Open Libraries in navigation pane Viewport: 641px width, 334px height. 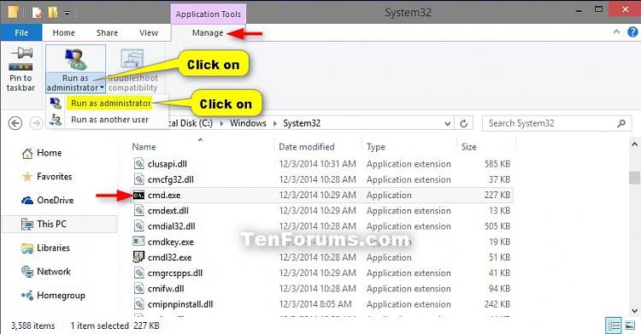(x=53, y=248)
